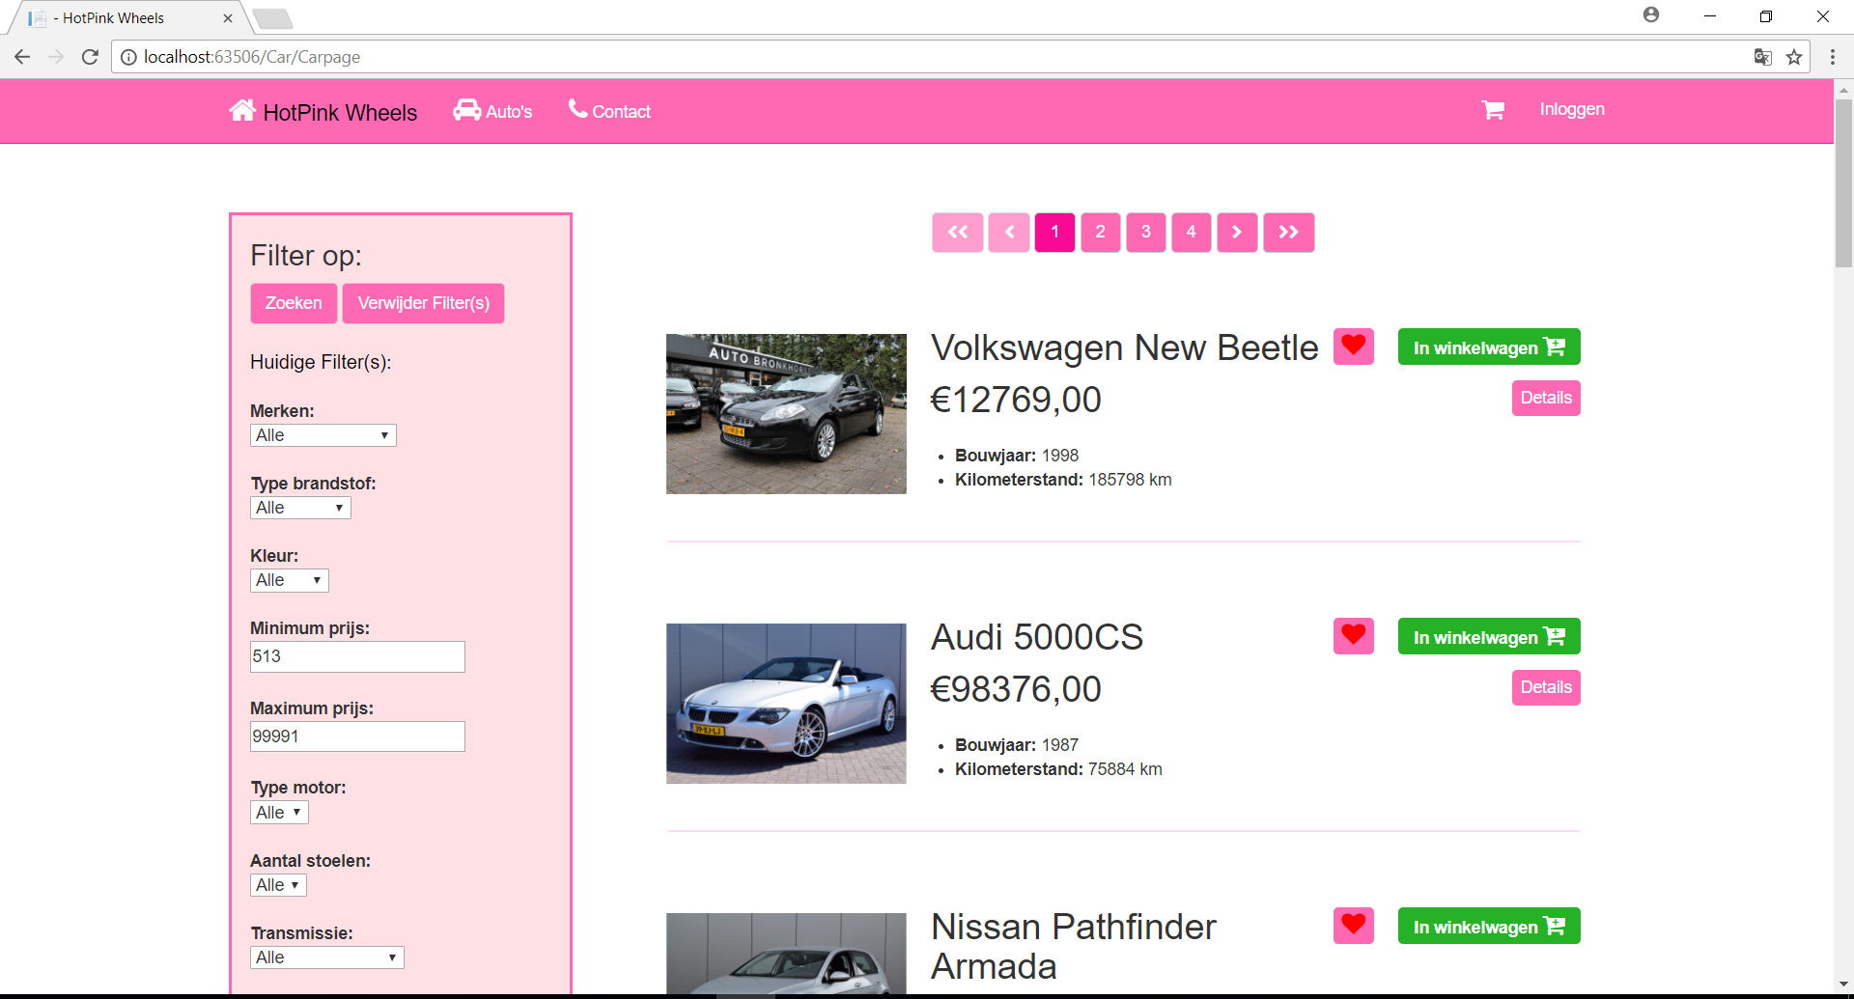
Task: Select page 2 in pagination
Action: click(x=1101, y=232)
